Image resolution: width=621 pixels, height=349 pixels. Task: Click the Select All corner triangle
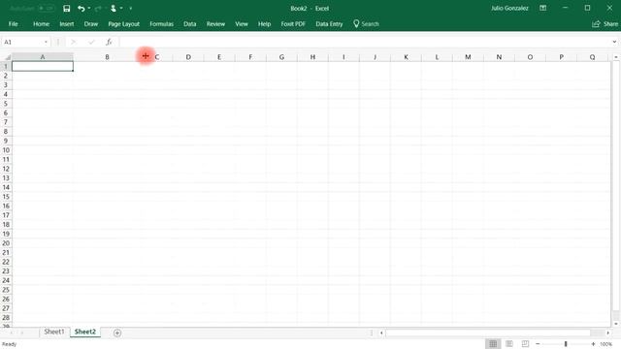pos(7,57)
